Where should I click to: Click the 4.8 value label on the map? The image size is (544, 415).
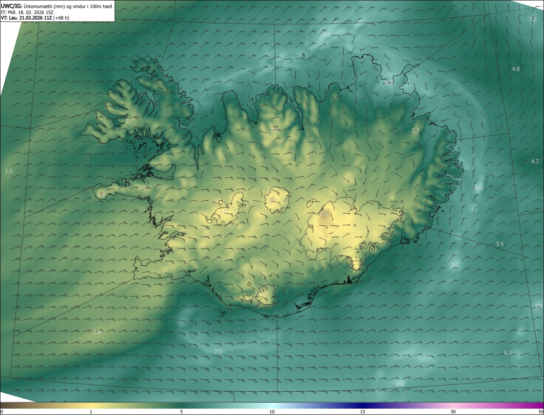click(x=516, y=69)
